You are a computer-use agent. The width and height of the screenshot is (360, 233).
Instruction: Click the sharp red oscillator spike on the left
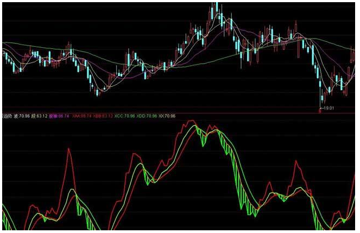point(69,150)
